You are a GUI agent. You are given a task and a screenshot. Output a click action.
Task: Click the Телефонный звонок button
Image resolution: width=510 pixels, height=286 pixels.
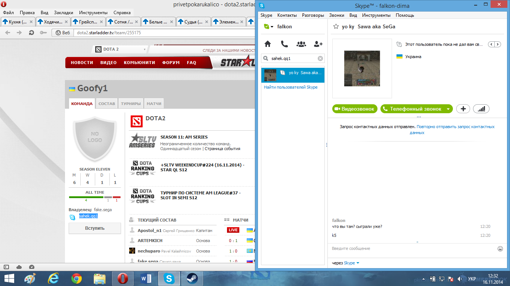(413, 109)
